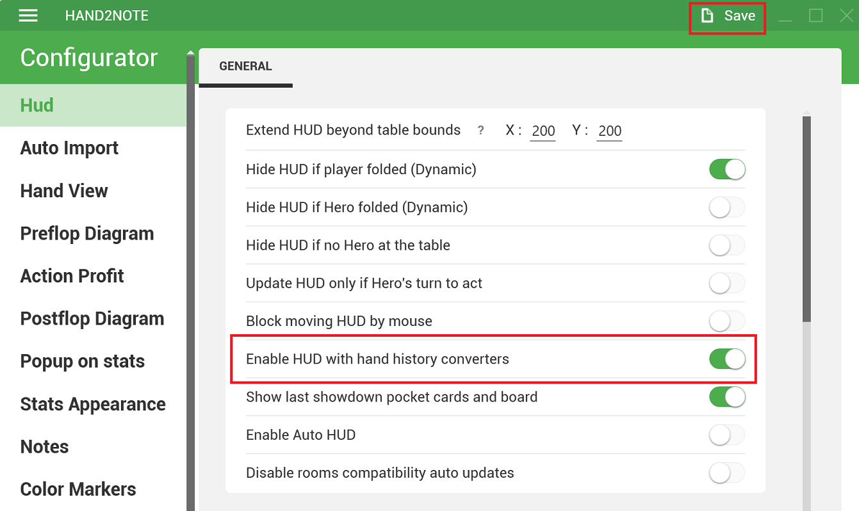Click the Configurator heading
This screenshot has height=511, width=859.
pyautogui.click(x=89, y=58)
